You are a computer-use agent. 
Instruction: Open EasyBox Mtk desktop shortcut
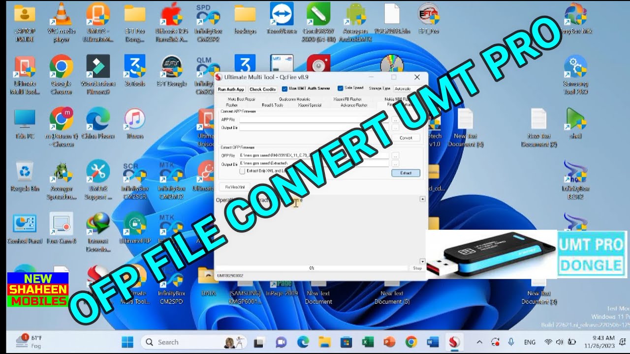(x=575, y=18)
